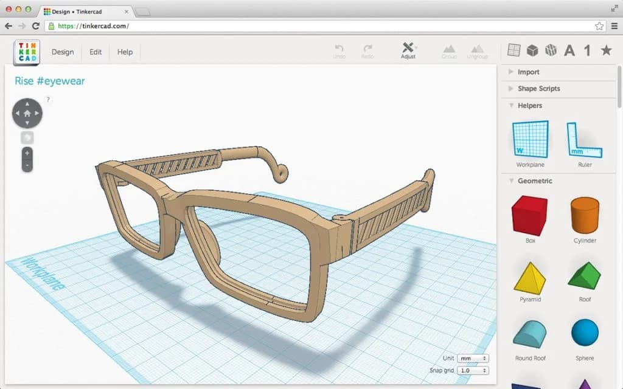The image size is (623, 389).
Task: Click the home view button
Action: (27, 113)
